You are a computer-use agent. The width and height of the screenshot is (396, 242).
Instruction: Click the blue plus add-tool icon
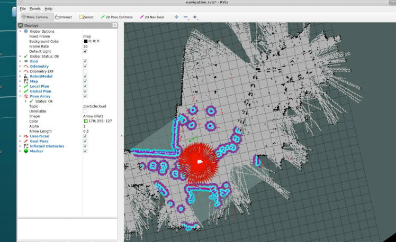tap(176, 17)
